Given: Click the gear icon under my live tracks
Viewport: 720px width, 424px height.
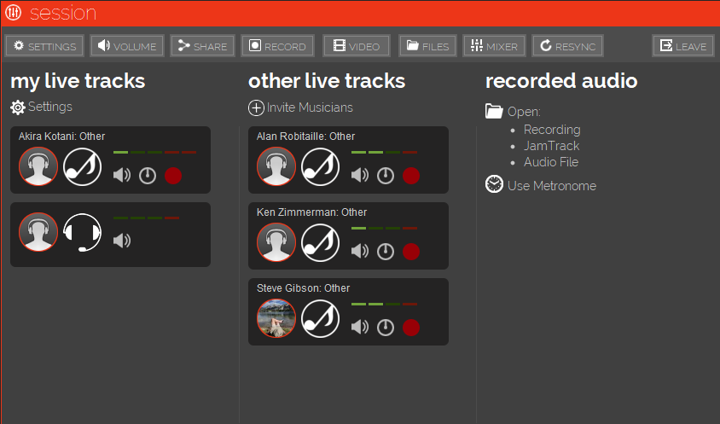Looking at the screenshot, I should coord(18,107).
